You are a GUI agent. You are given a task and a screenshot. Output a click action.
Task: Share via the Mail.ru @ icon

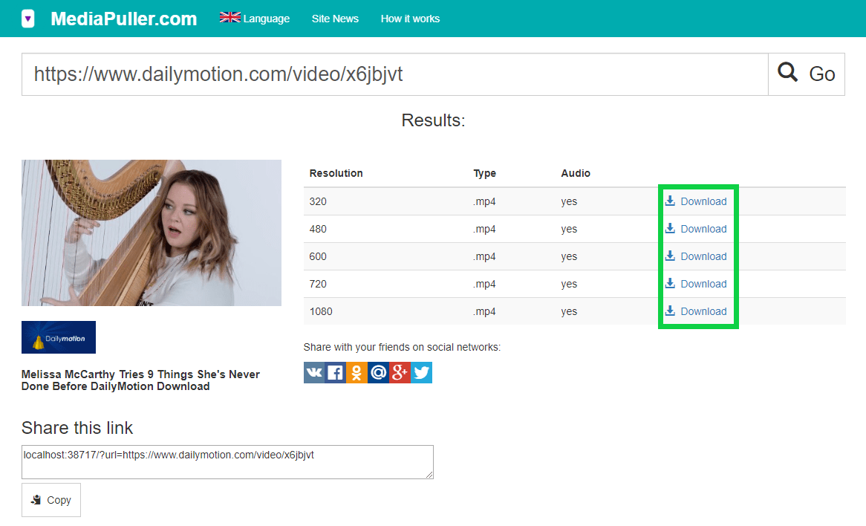click(x=379, y=373)
